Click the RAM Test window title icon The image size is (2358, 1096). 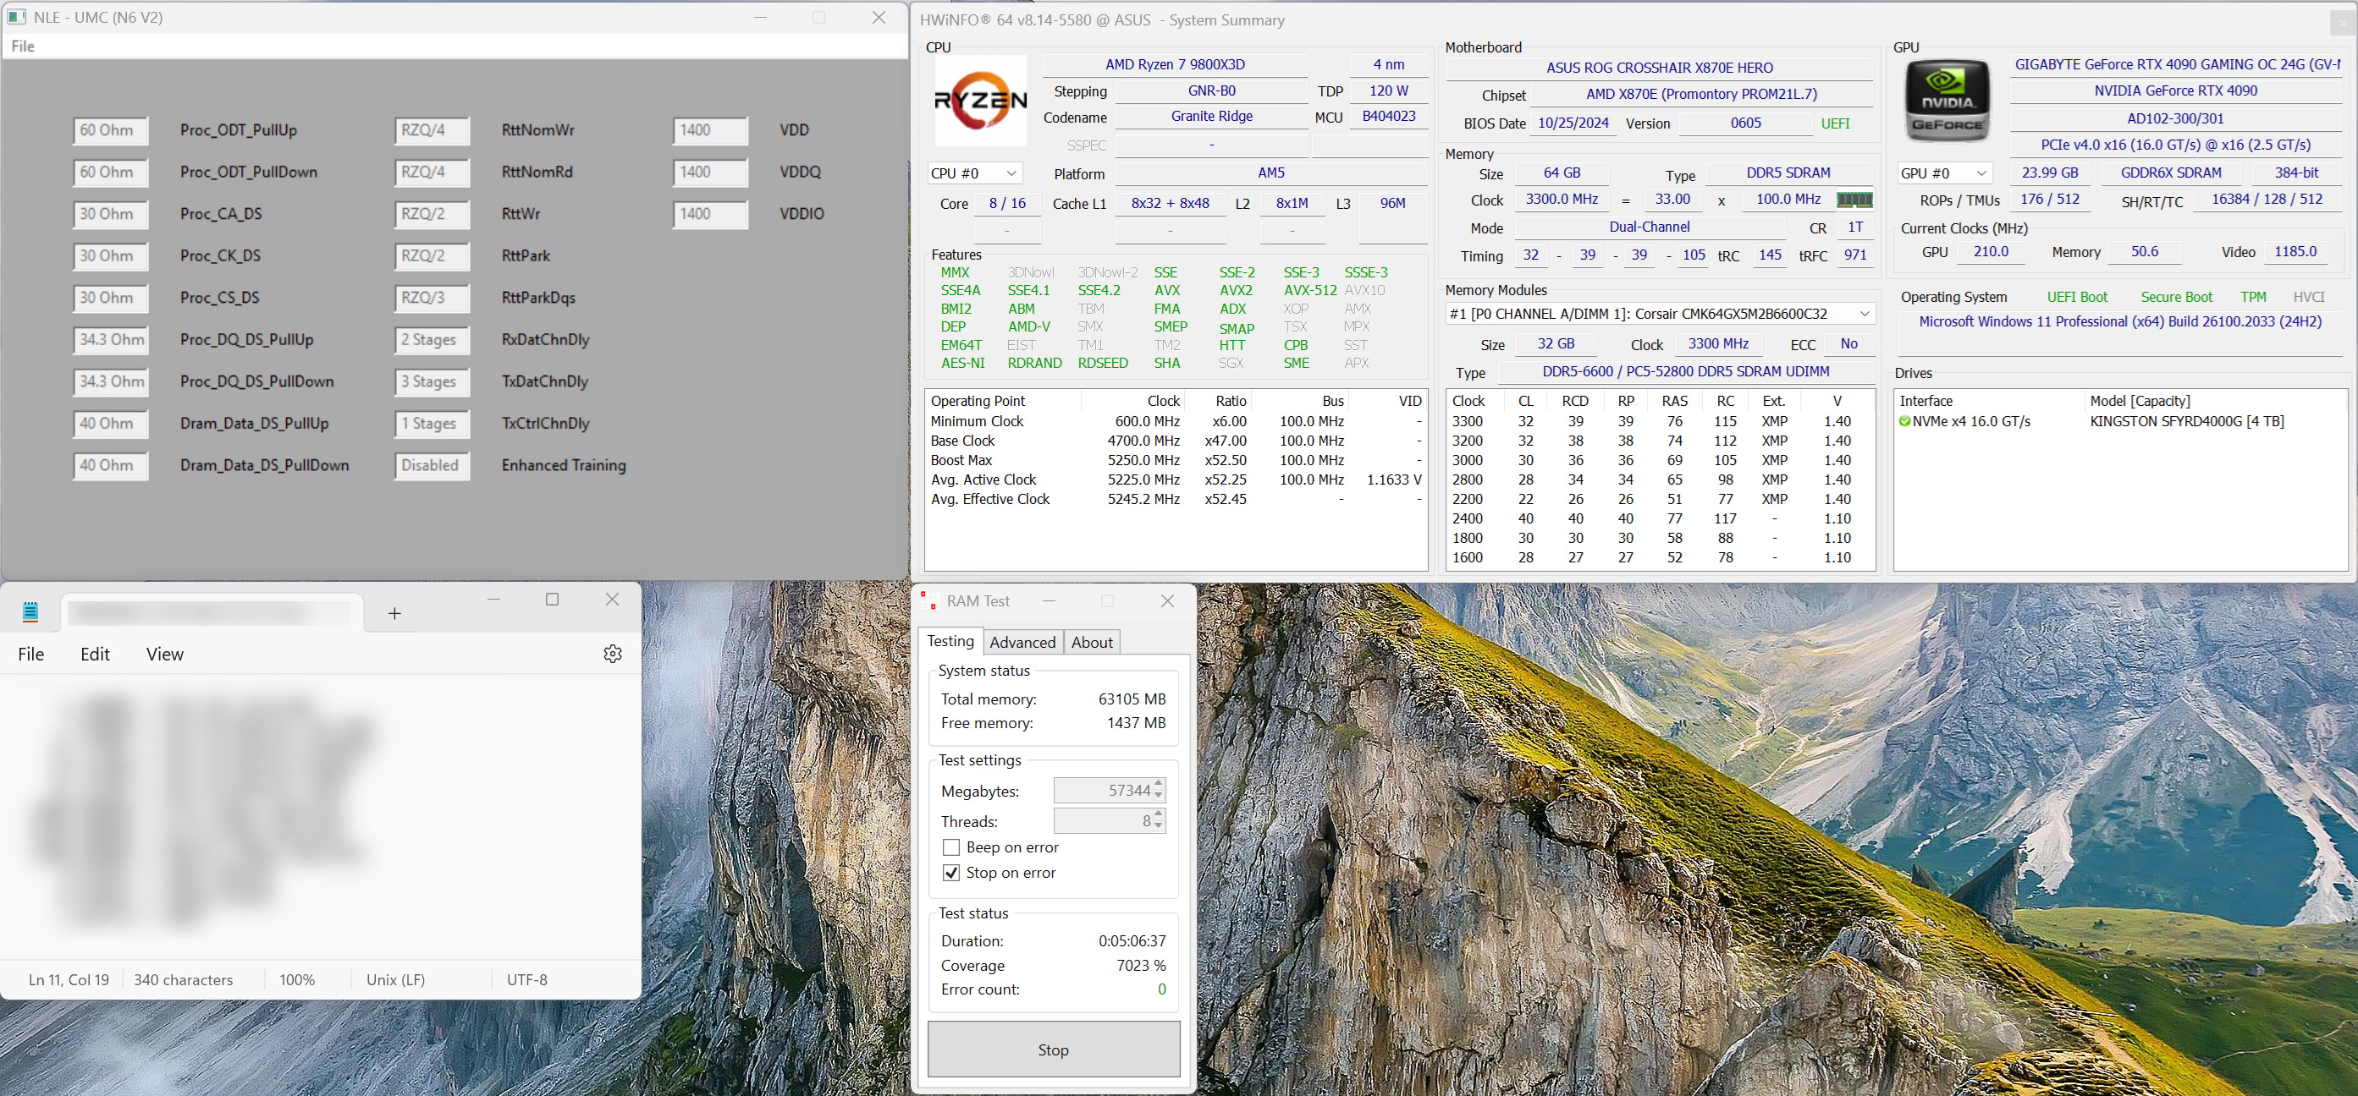click(929, 601)
